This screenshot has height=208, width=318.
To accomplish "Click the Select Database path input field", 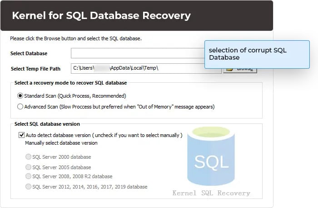I will pos(138,53).
